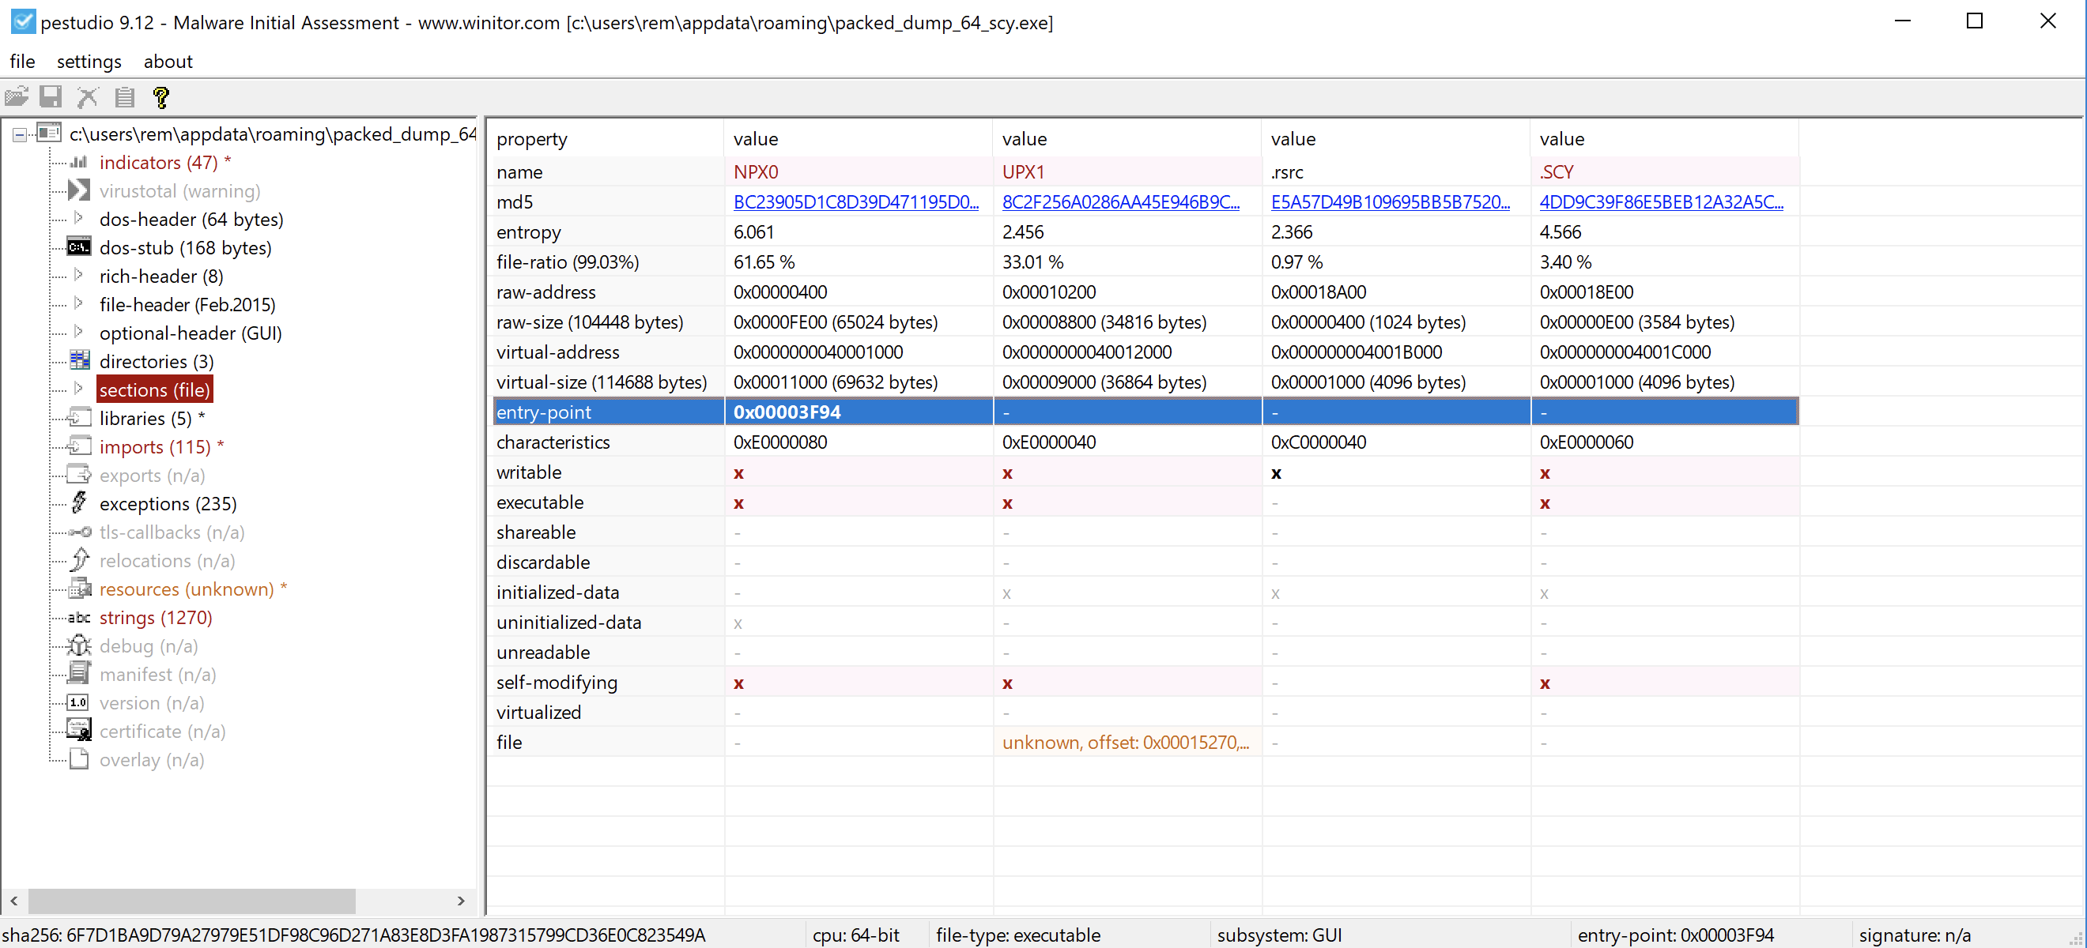Select overlay (n/a) tree item
Viewport: 2087px width, 948px height.
pos(152,760)
